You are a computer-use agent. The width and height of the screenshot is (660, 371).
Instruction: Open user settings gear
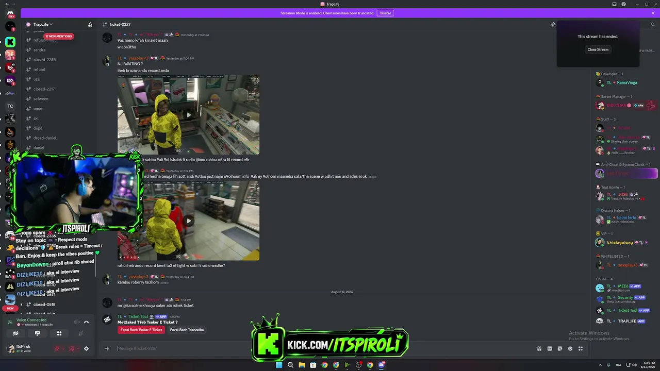pos(86,349)
